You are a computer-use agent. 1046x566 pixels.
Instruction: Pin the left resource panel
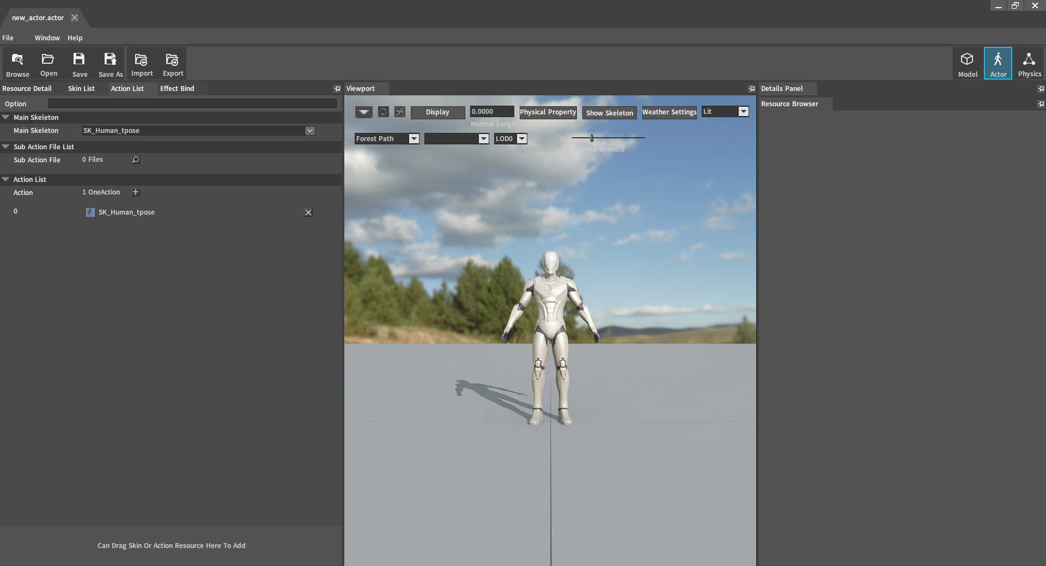pos(337,89)
